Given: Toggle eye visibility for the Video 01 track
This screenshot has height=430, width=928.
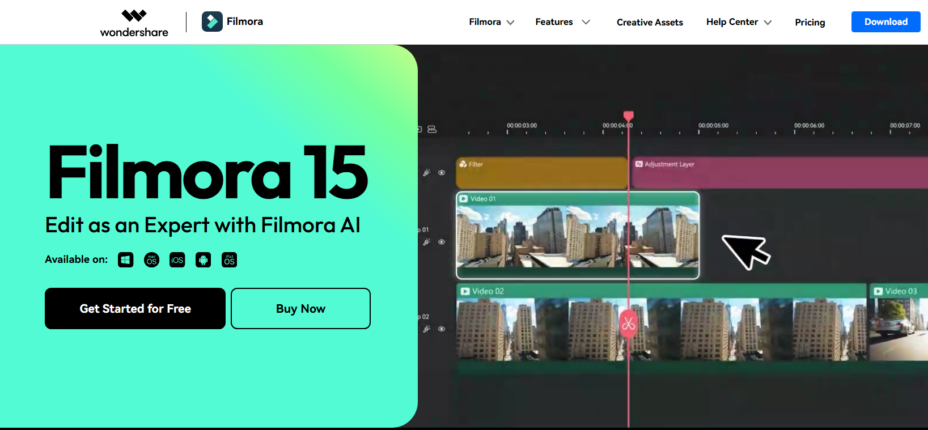Looking at the screenshot, I should 442,242.
